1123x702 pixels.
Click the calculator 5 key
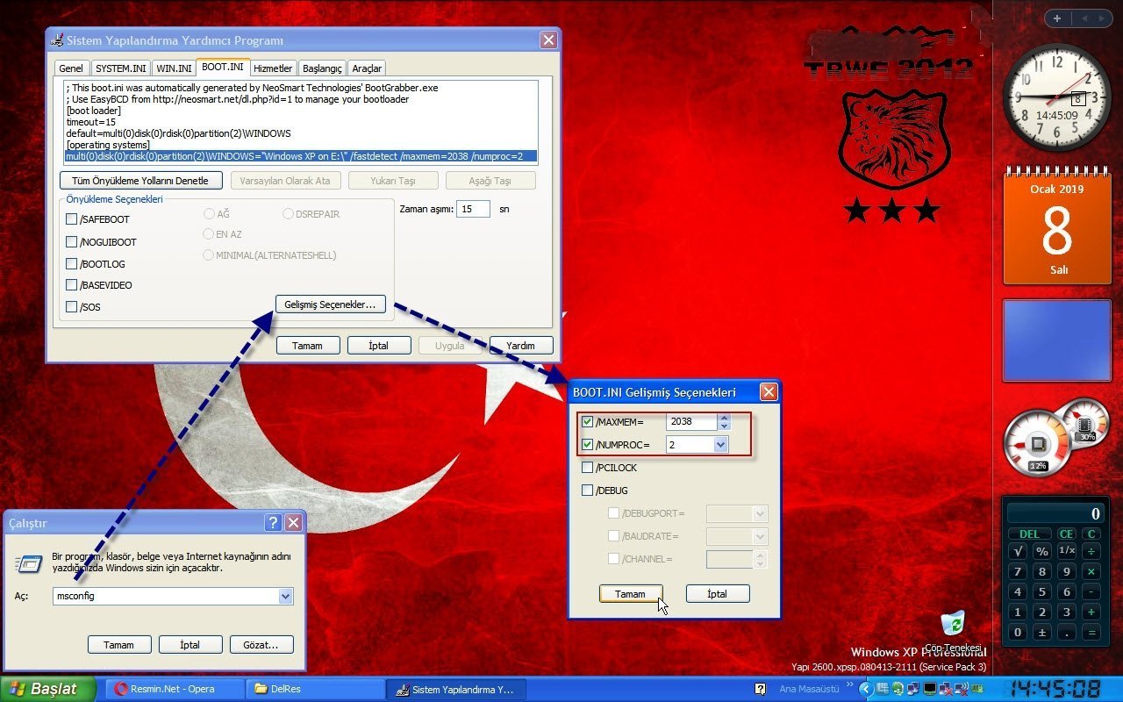tap(1042, 592)
